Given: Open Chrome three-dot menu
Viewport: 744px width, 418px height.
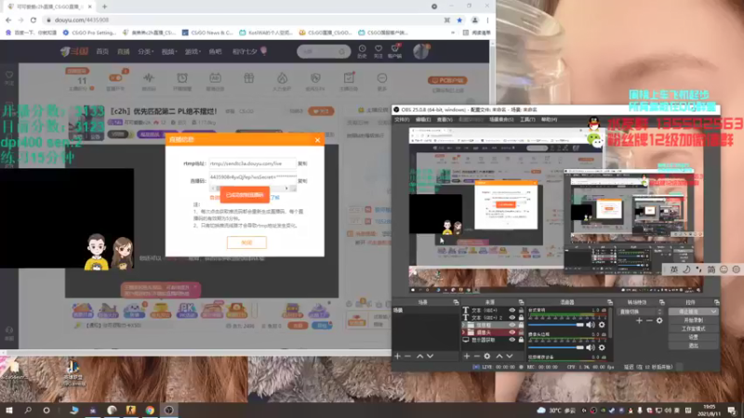Looking at the screenshot, I should tap(487, 20).
